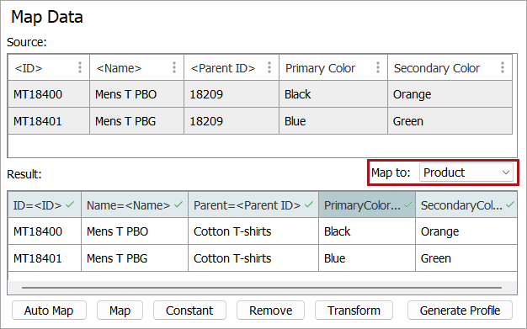527x329 pixels.
Task: Click the Map button
Action: tap(120, 310)
